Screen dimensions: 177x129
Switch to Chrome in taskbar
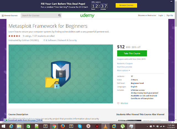point(54,126)
